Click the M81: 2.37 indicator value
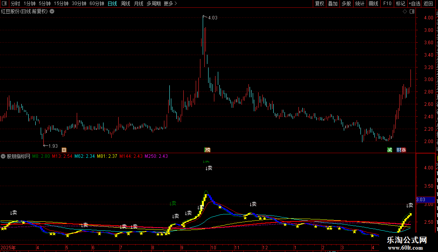 107,157
